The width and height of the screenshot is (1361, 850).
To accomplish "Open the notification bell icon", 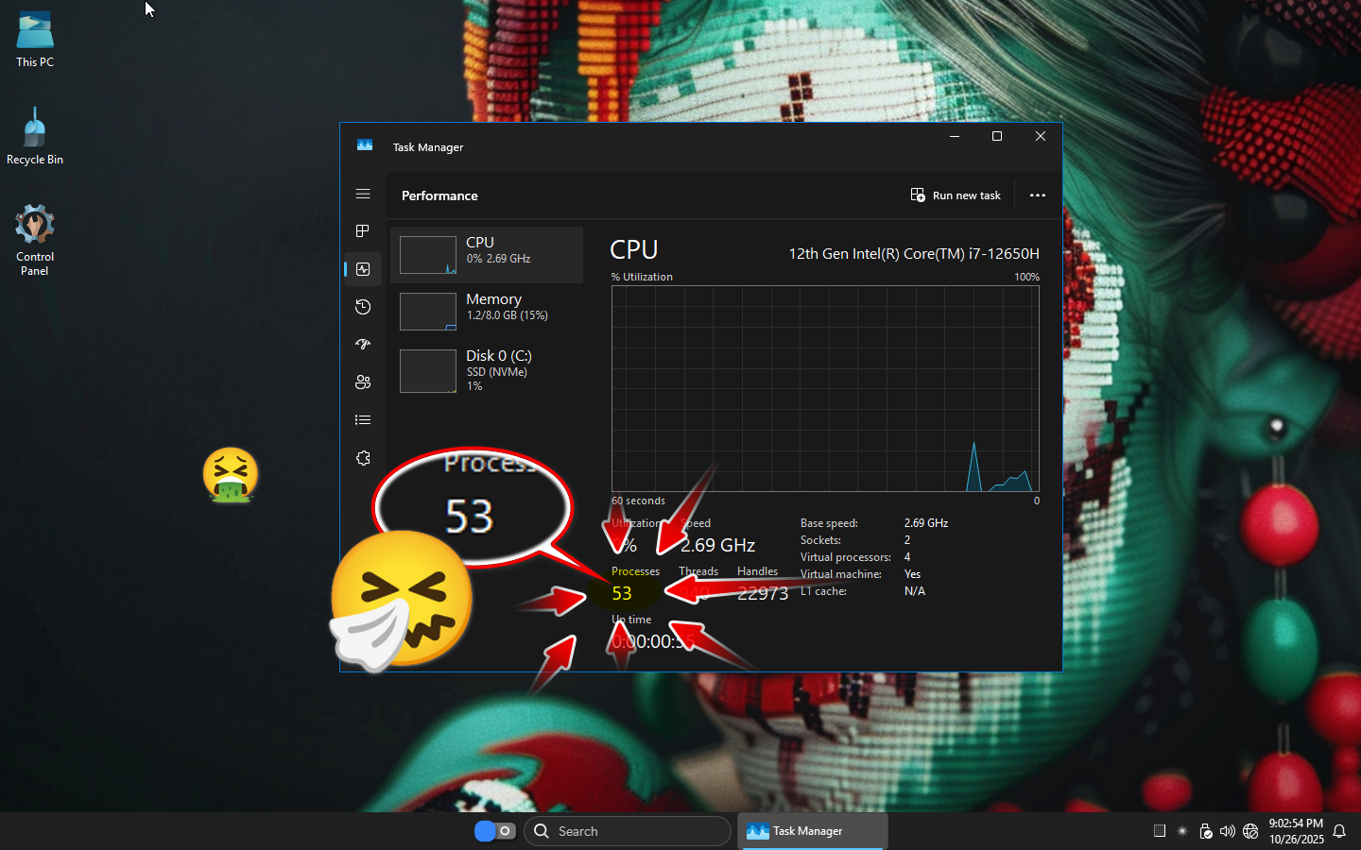I will [x=1339, y=831].
